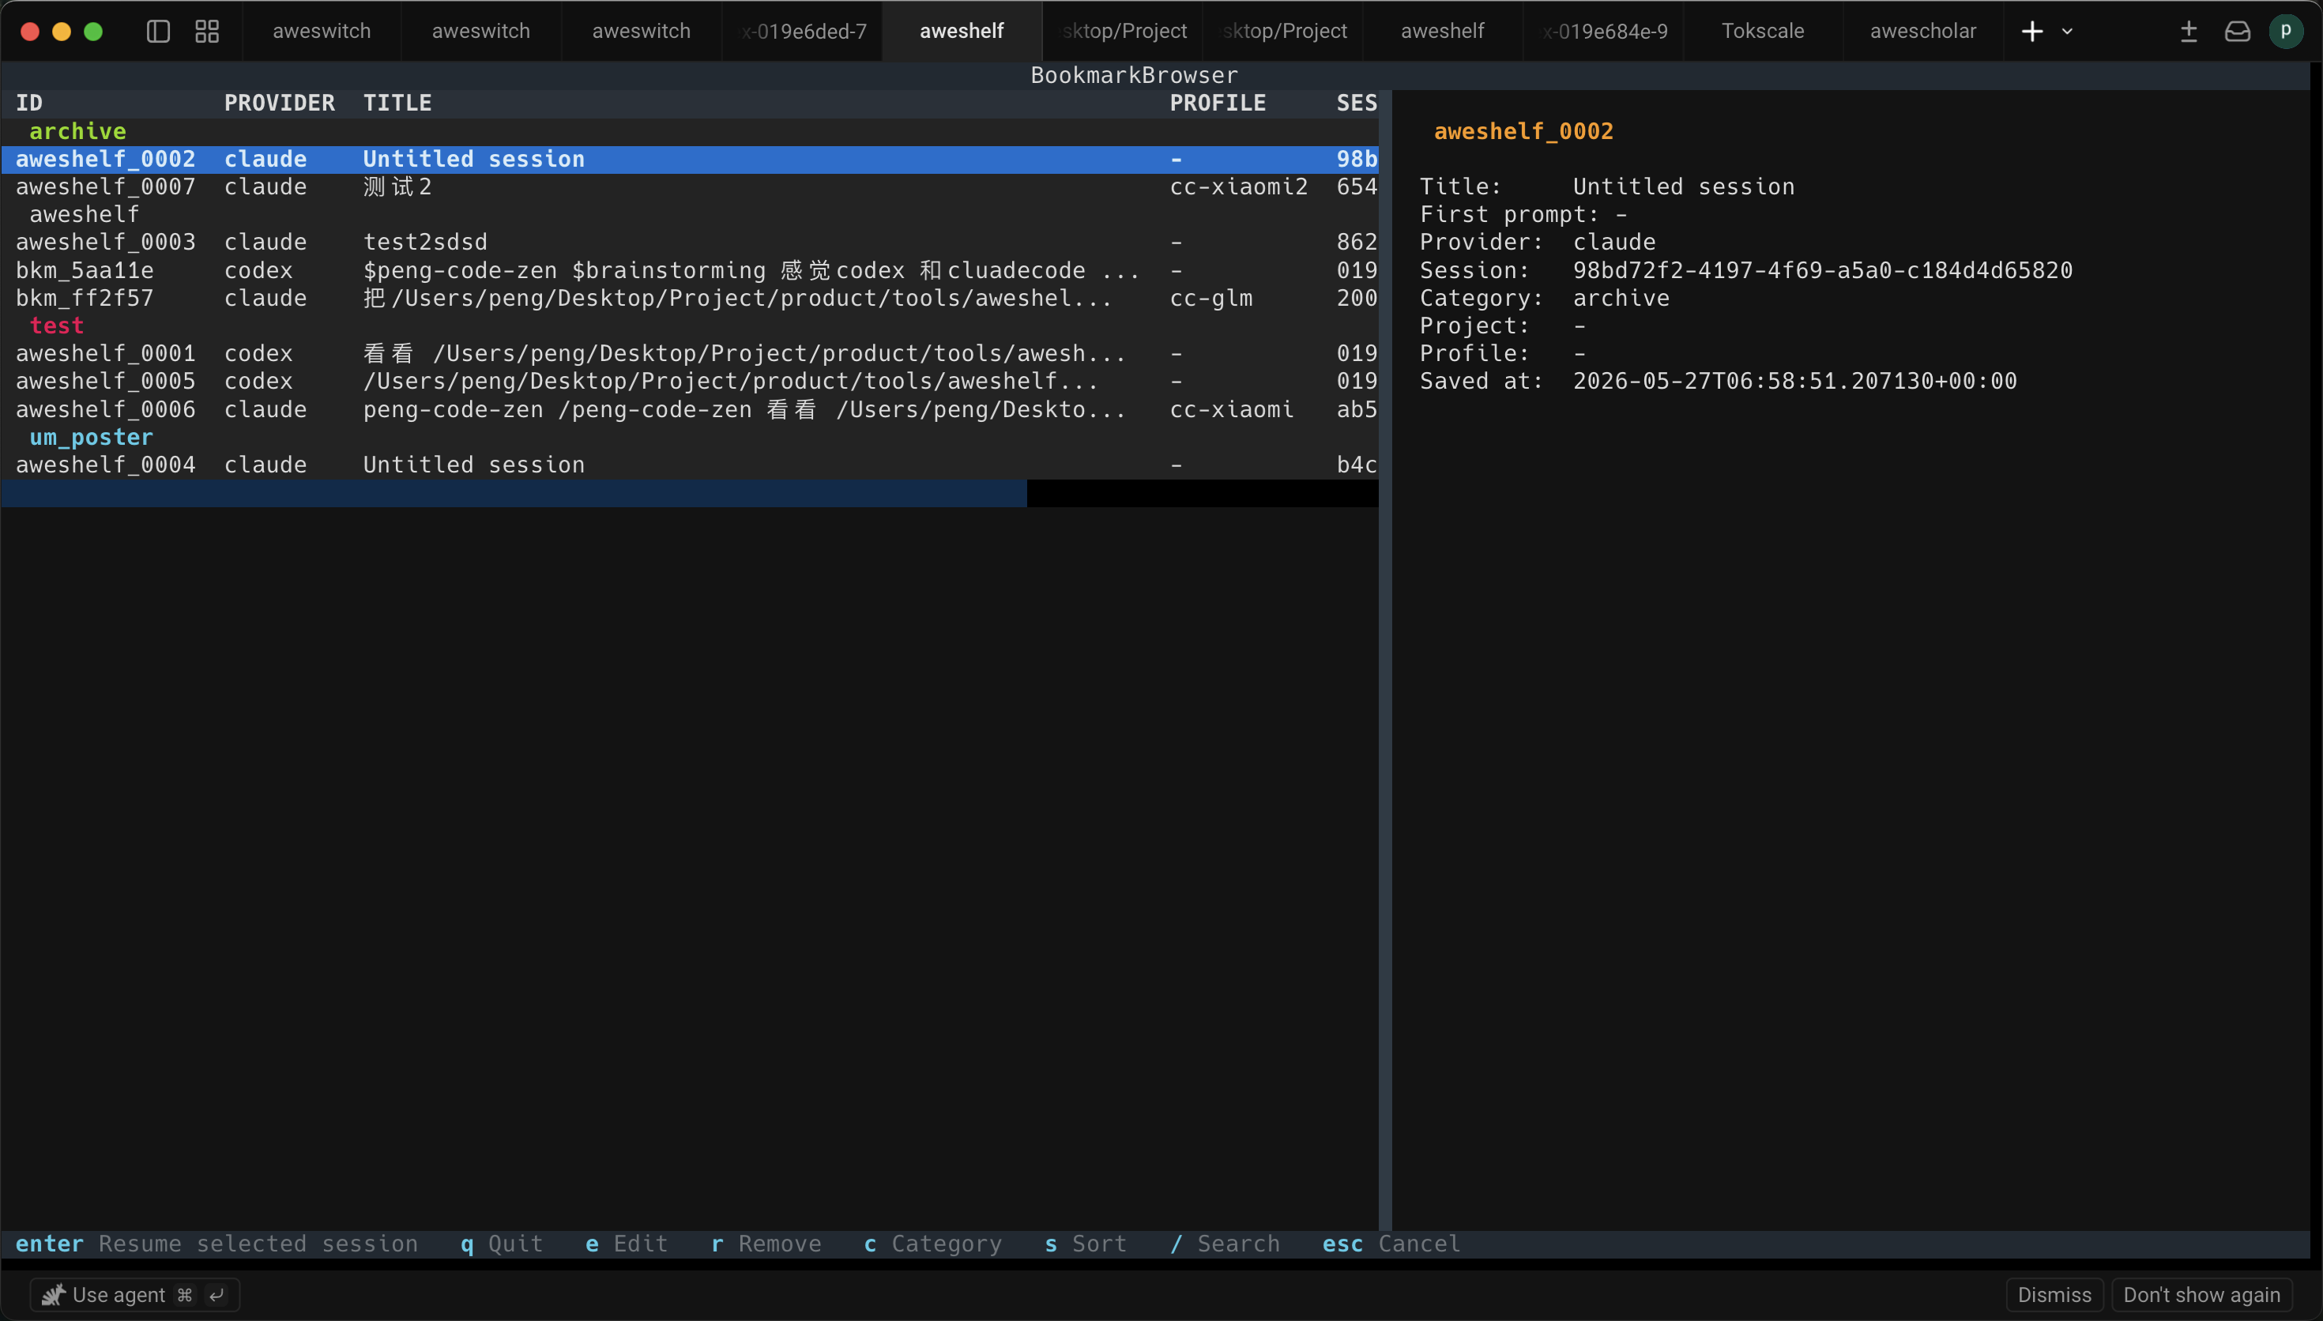Click the Session ID value in details

click(1822, 270)
